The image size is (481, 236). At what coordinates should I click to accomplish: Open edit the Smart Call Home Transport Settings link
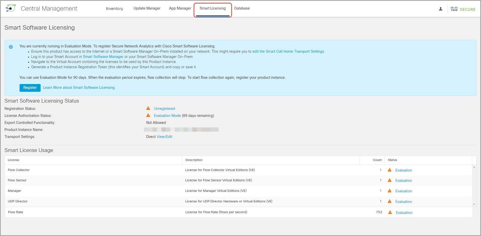point(288,51)
